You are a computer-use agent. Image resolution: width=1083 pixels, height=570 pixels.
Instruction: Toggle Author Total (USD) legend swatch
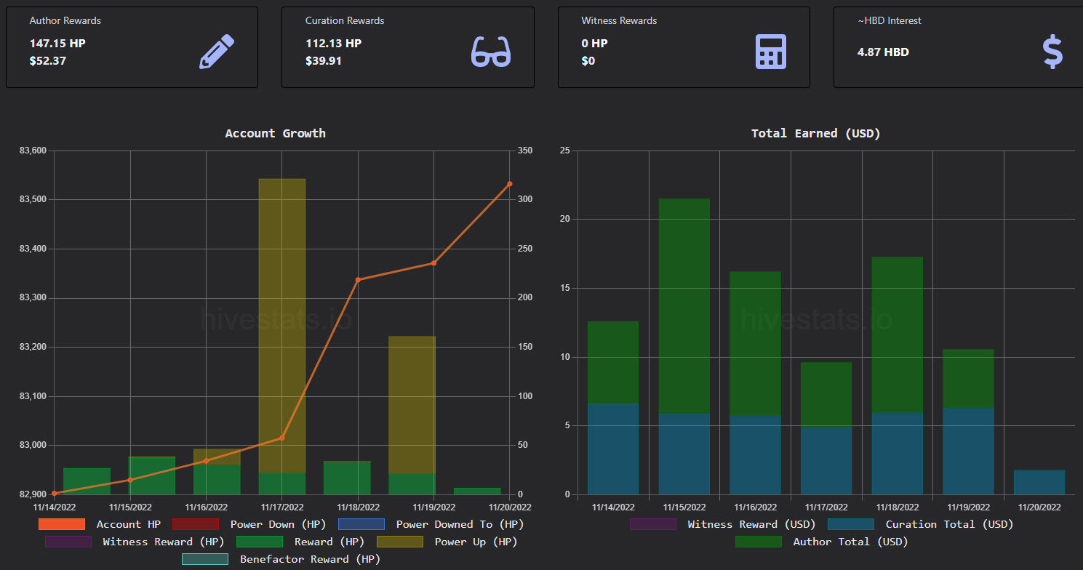tap(759, 542)
